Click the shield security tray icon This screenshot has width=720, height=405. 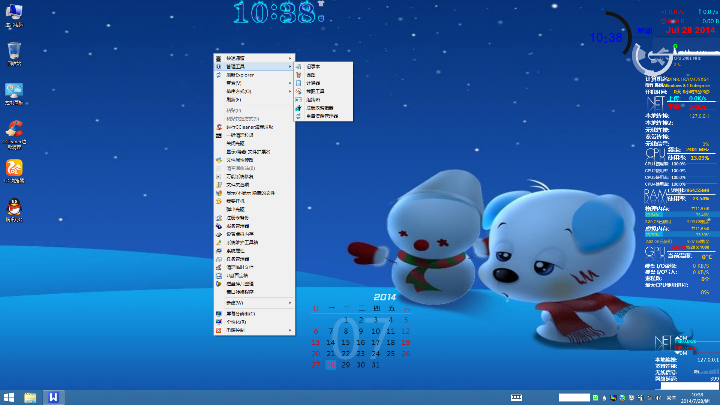(x=631, y=398)
